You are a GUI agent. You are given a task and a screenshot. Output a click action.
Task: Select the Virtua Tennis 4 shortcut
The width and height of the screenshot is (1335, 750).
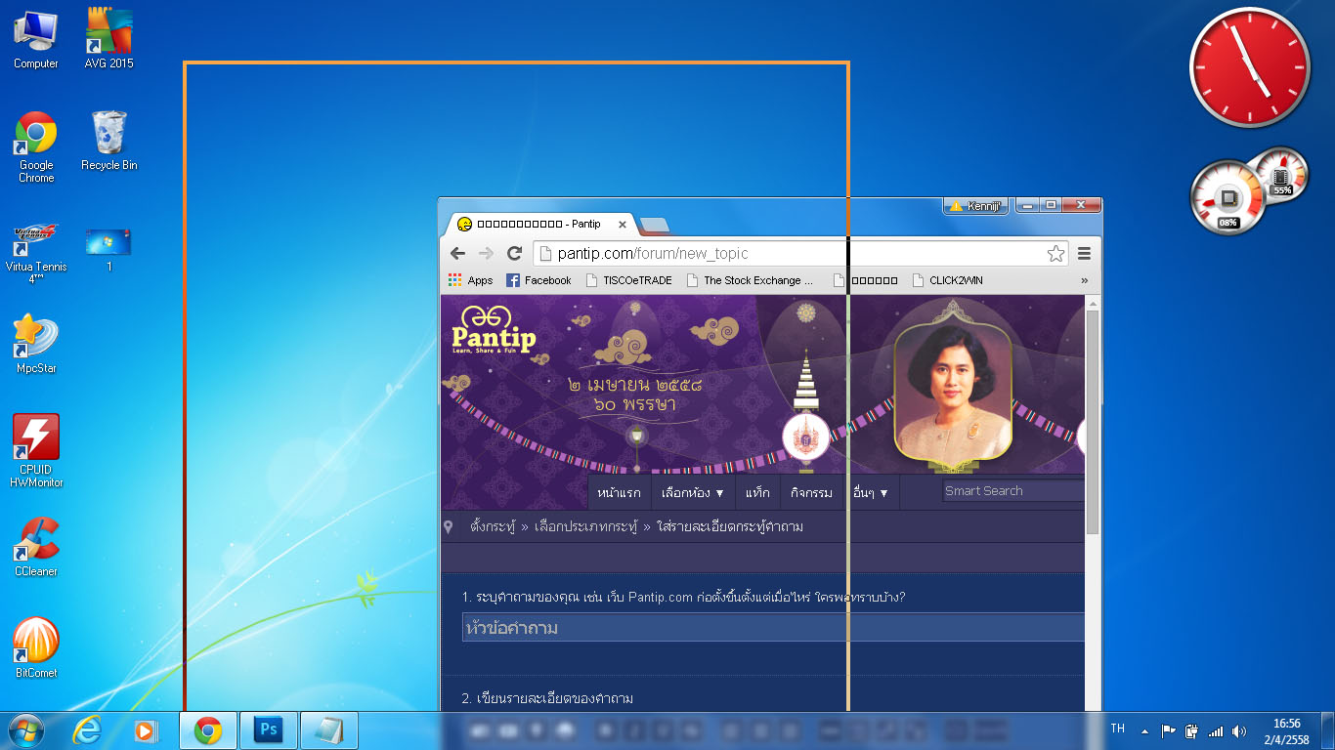pos(36,252)
